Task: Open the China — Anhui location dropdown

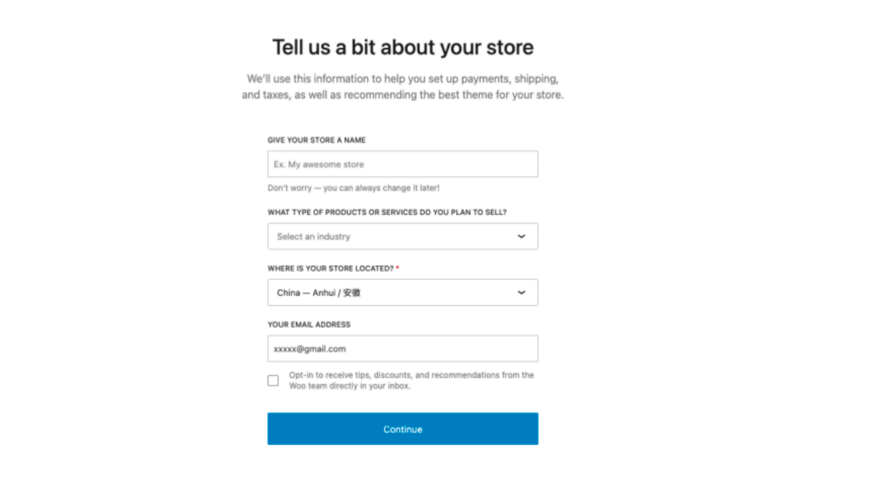Action: [x=402, y=293]
